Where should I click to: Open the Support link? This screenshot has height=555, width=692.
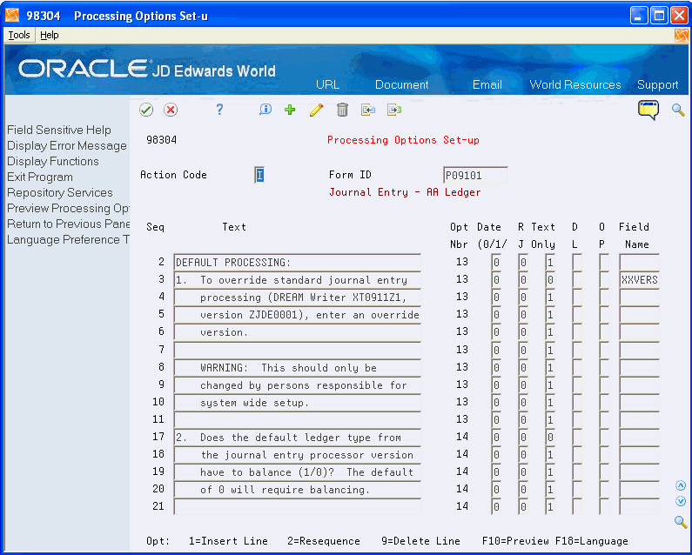(x=657, y=84)
